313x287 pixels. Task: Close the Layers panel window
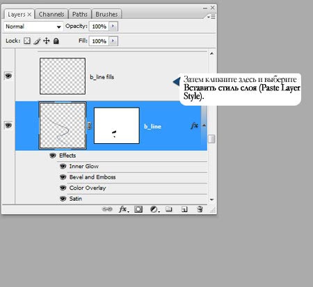pyautogui.click(x=212, y=8)
